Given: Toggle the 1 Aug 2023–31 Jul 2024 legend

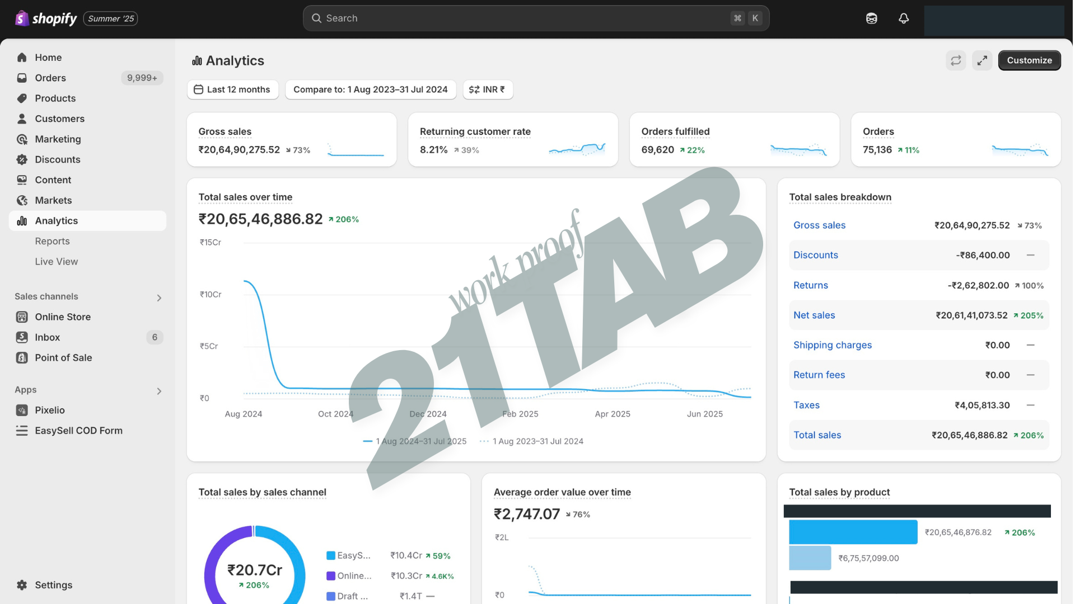Looking at the screenshot, I should click(531, 441).
